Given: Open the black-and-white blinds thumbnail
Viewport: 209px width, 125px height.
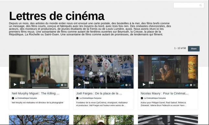Looking at the screenshot, I should coord(168,120).
